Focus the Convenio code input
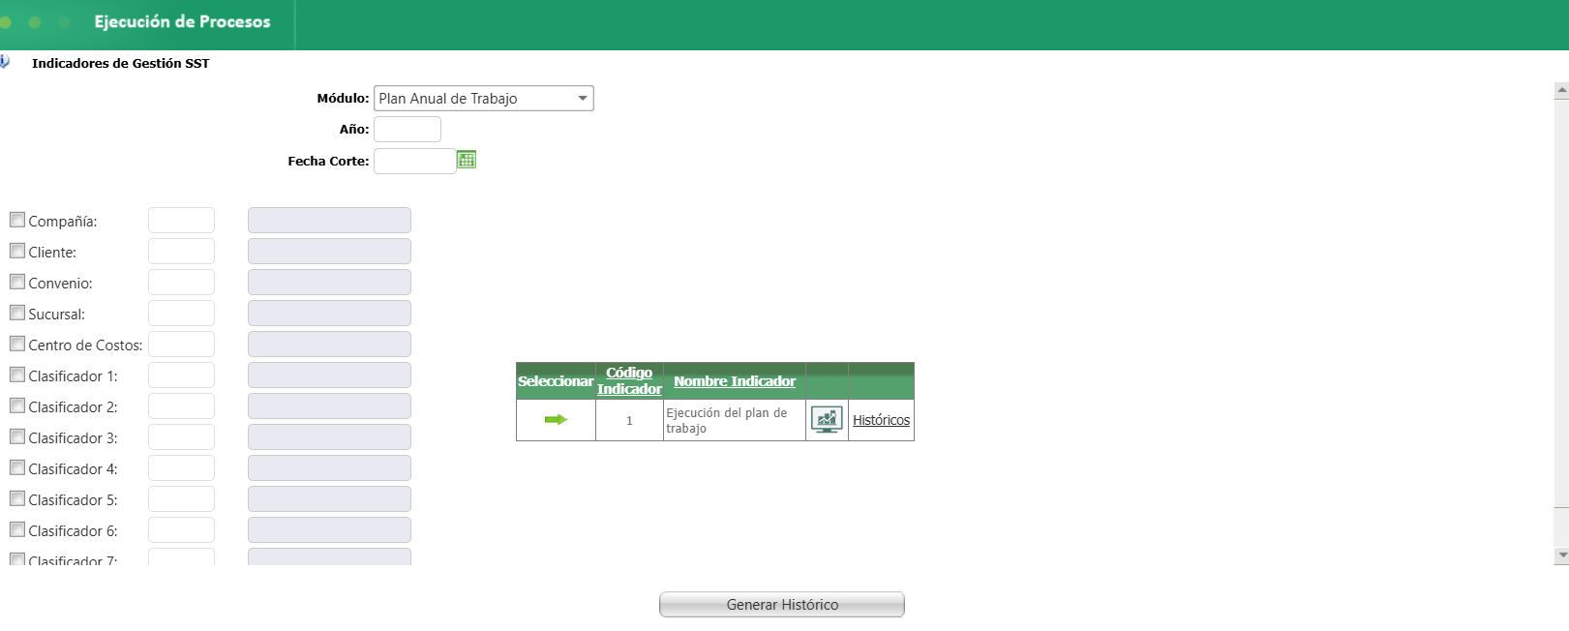Viewport: 1569px width, 631px height. tap(181, 282)
